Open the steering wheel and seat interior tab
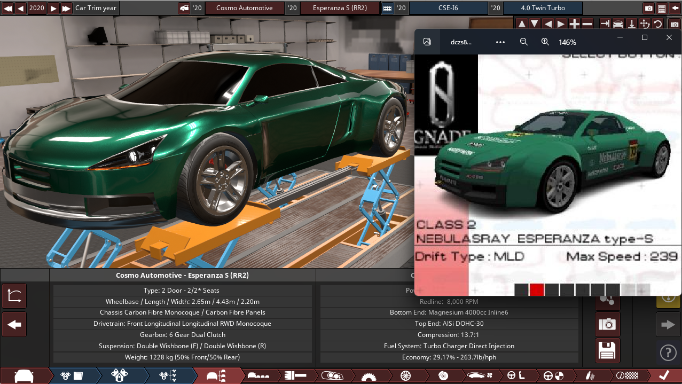Image resolution: width=682 pixels, height=384 pixels. coord(516,375)
